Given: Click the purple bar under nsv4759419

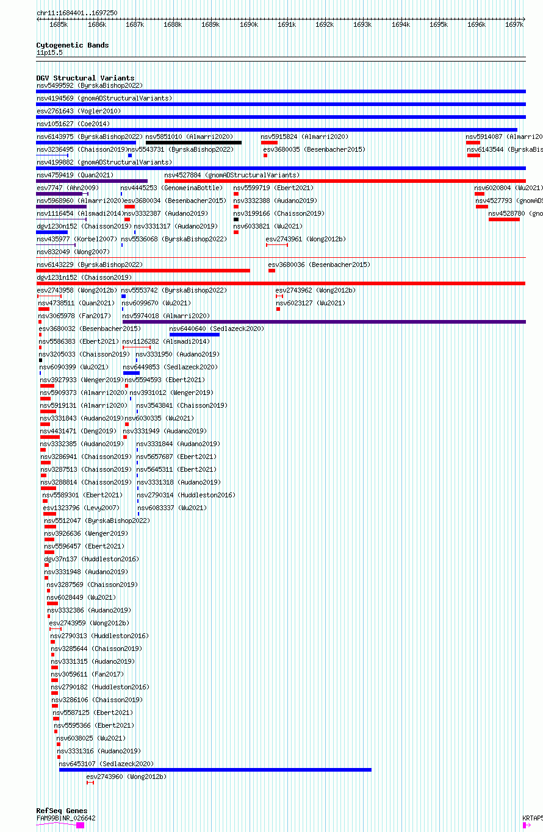Looking at the screenshot, I should pos(92,181).
